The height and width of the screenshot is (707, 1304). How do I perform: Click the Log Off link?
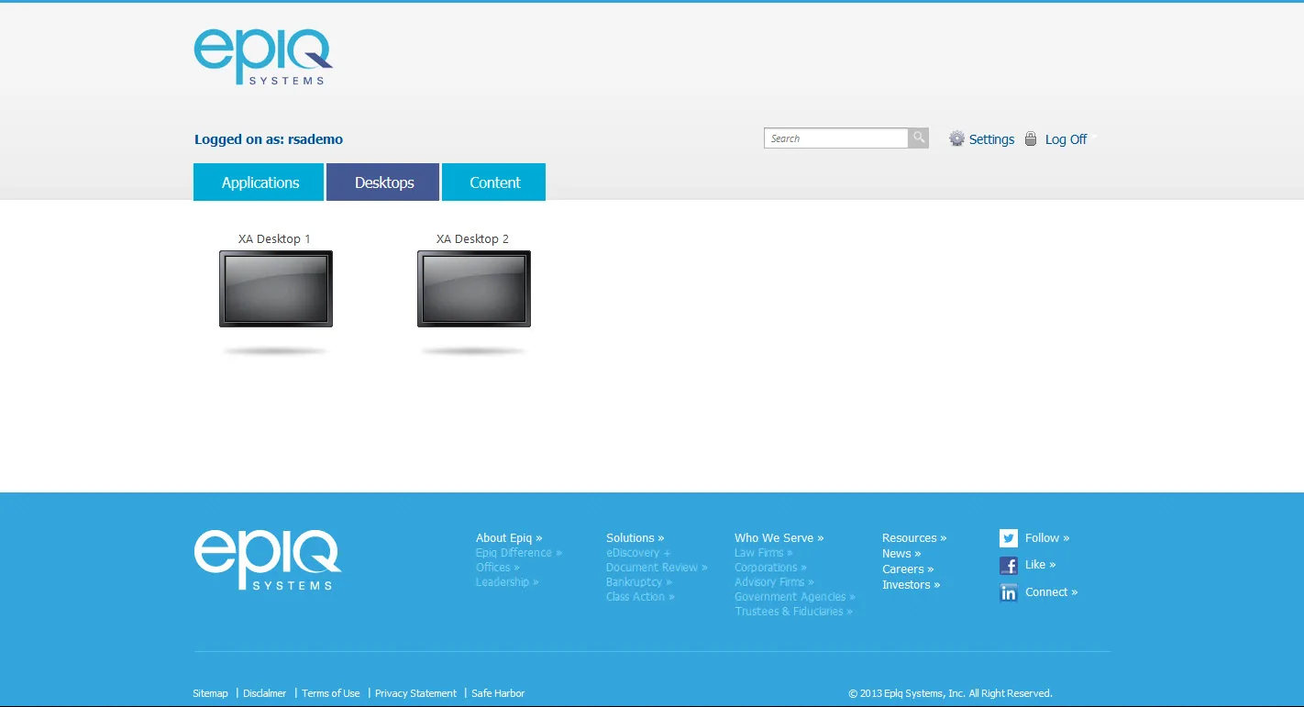pos(1066,139)
